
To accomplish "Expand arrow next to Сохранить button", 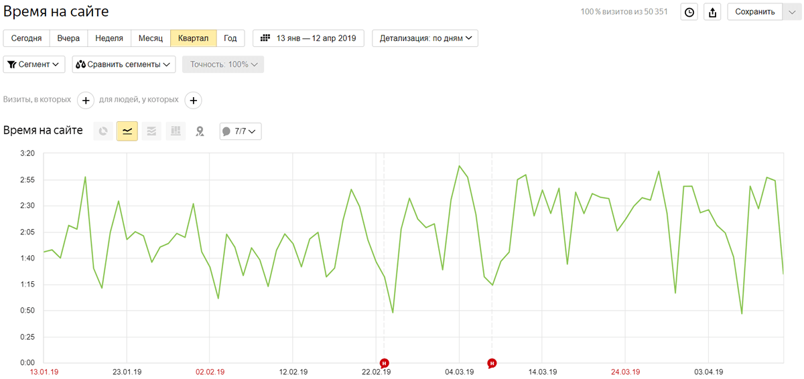I will (x=791, y=12).
